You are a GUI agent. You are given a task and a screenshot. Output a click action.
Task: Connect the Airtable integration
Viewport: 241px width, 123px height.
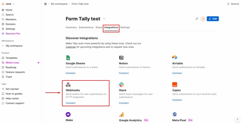177,73
